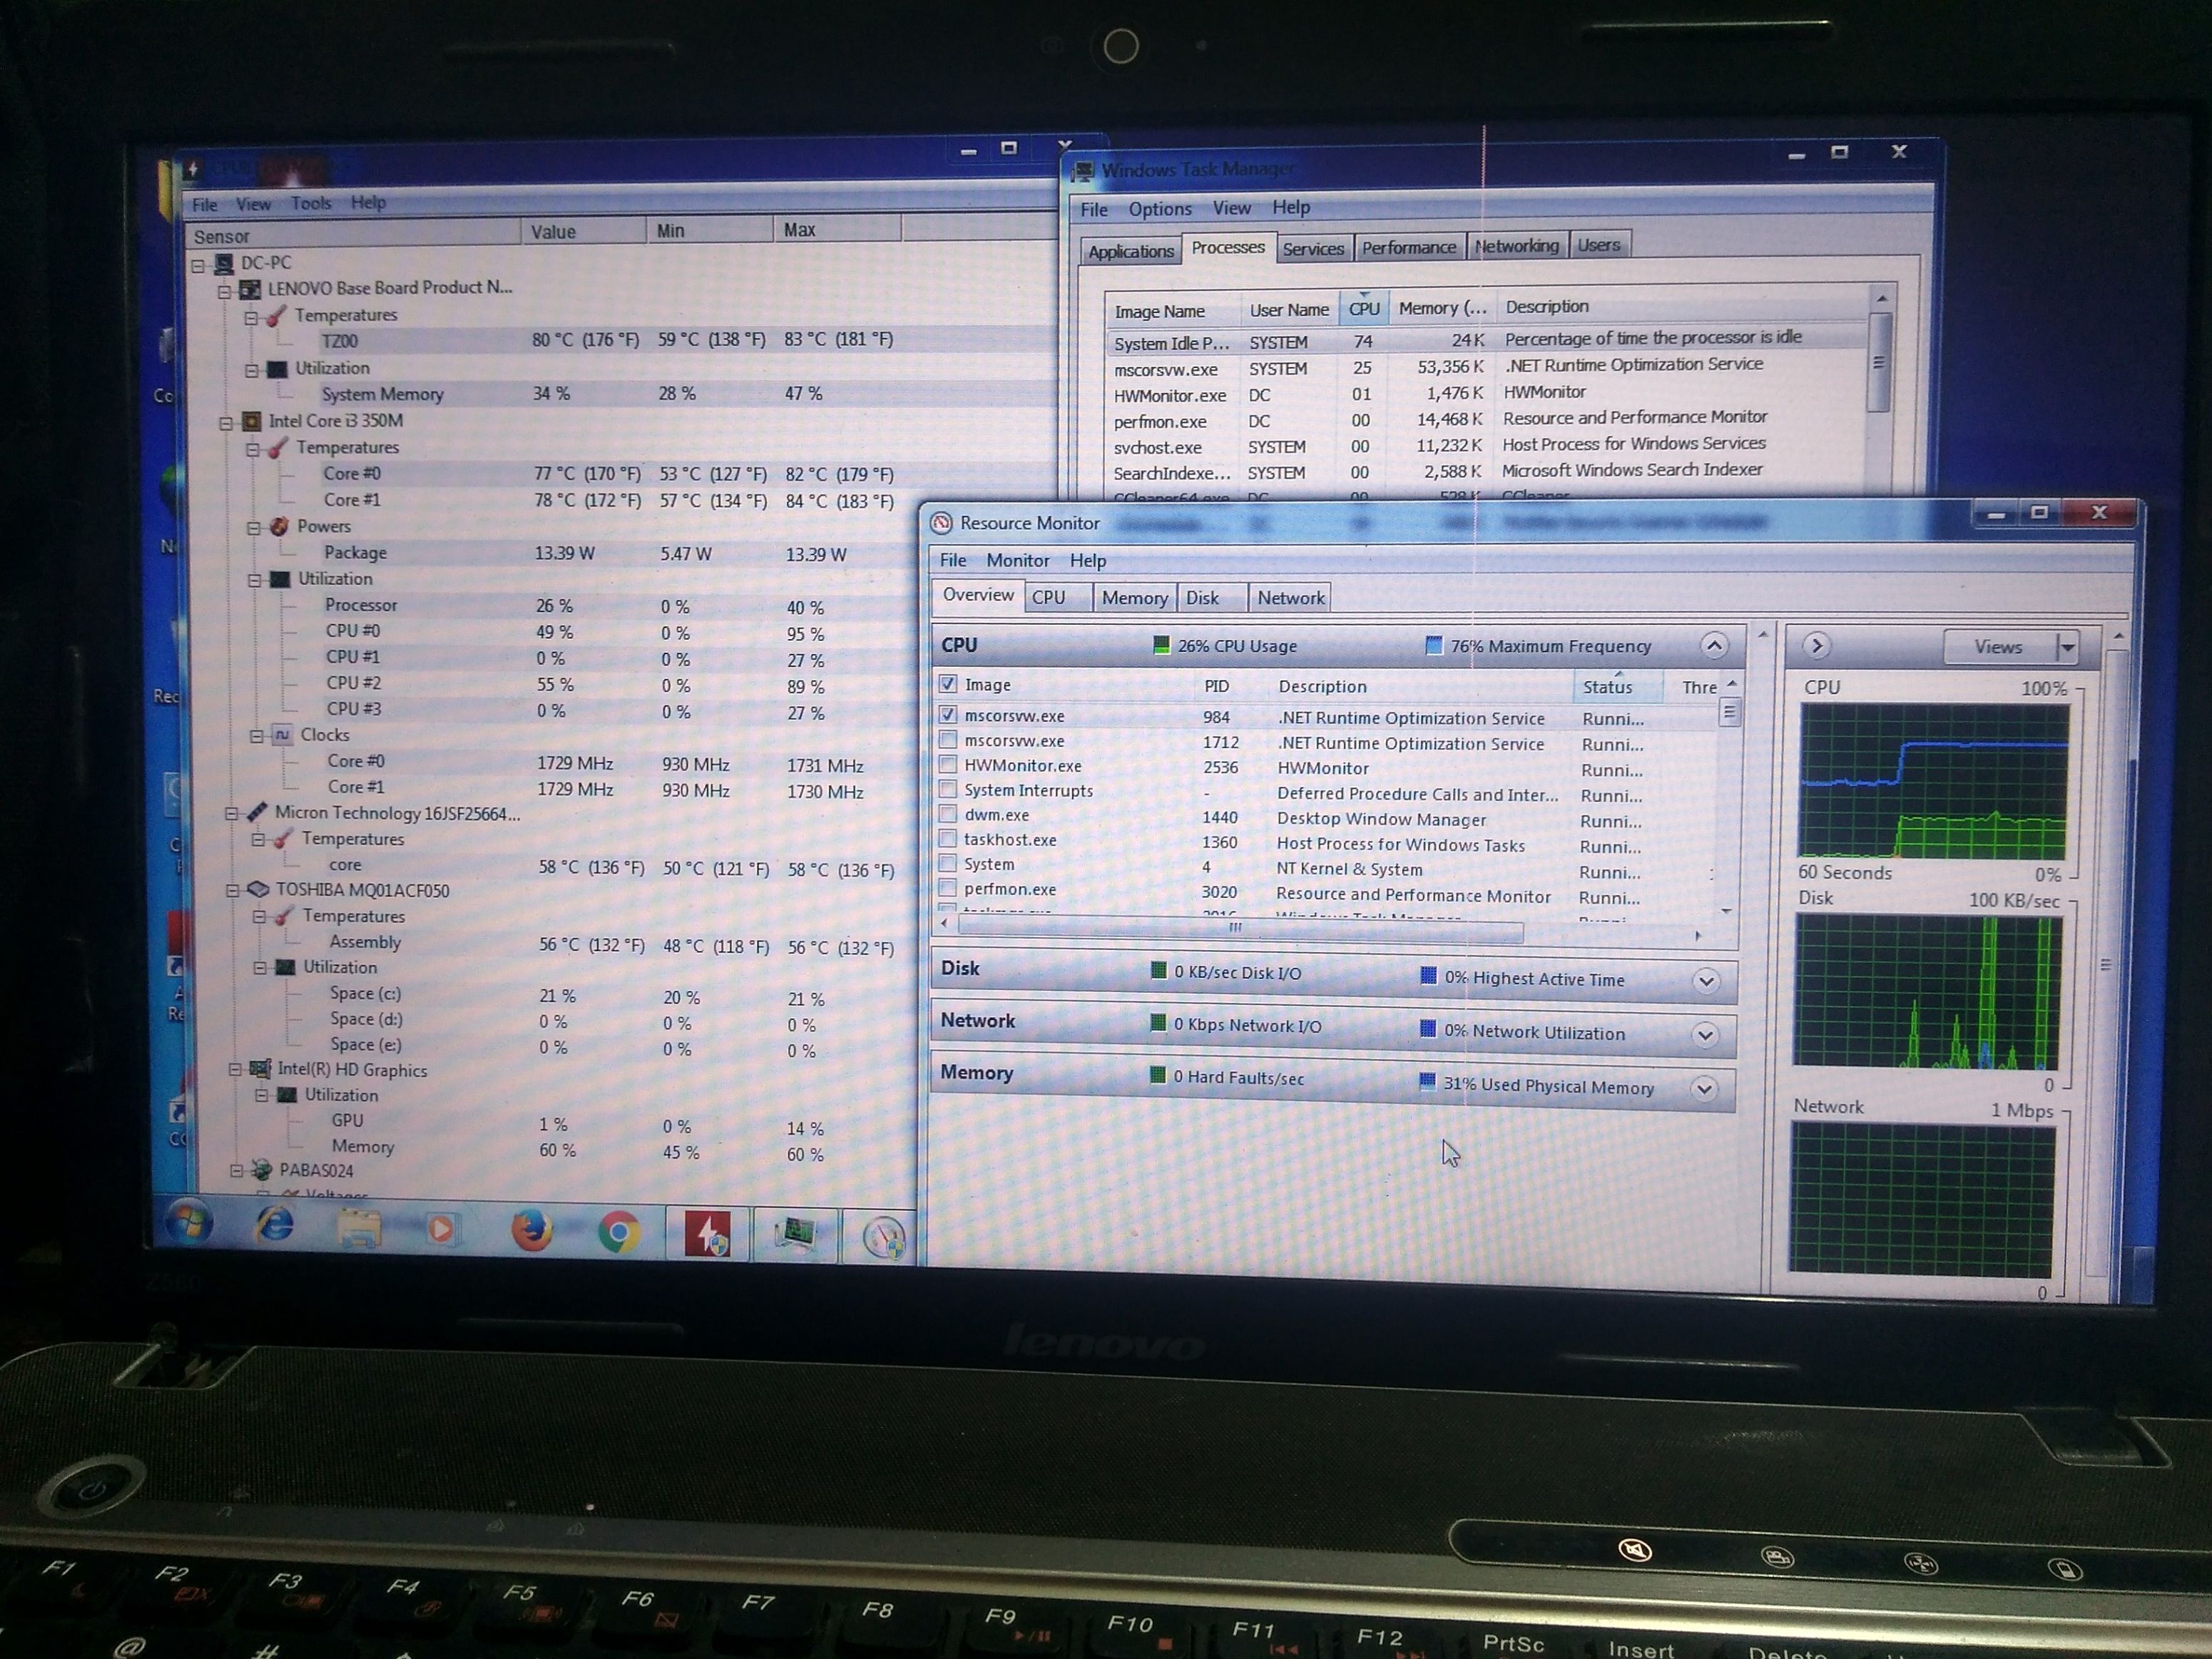Switch to the Memory tab in Resource Monitor
2212x1659 pixels.
(x=1135, y=598)
